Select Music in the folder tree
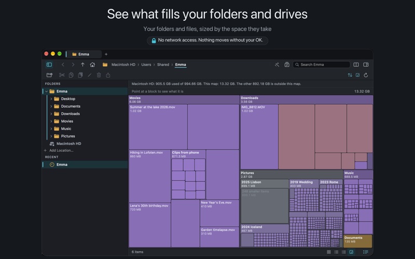The height and width of the screenshot is (259, 415). tap(66, 128)
